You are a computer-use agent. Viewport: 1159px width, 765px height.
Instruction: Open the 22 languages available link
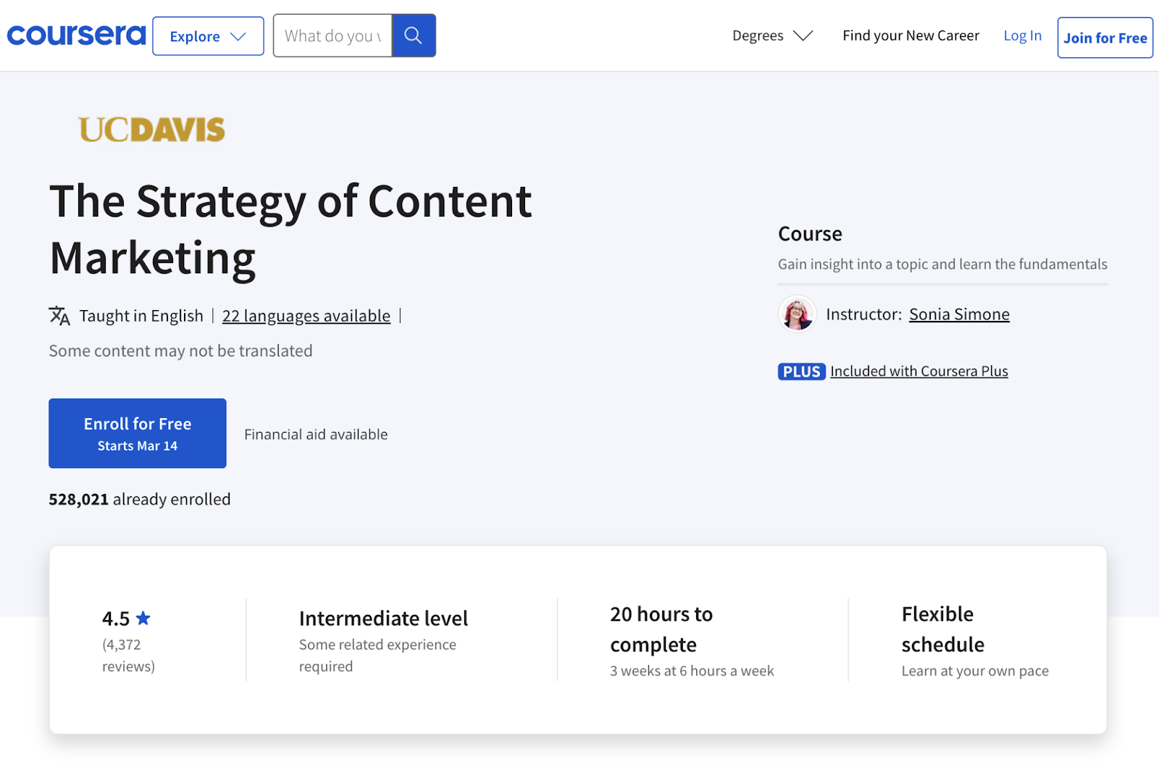pyautogui.click(x=306, y=315)
